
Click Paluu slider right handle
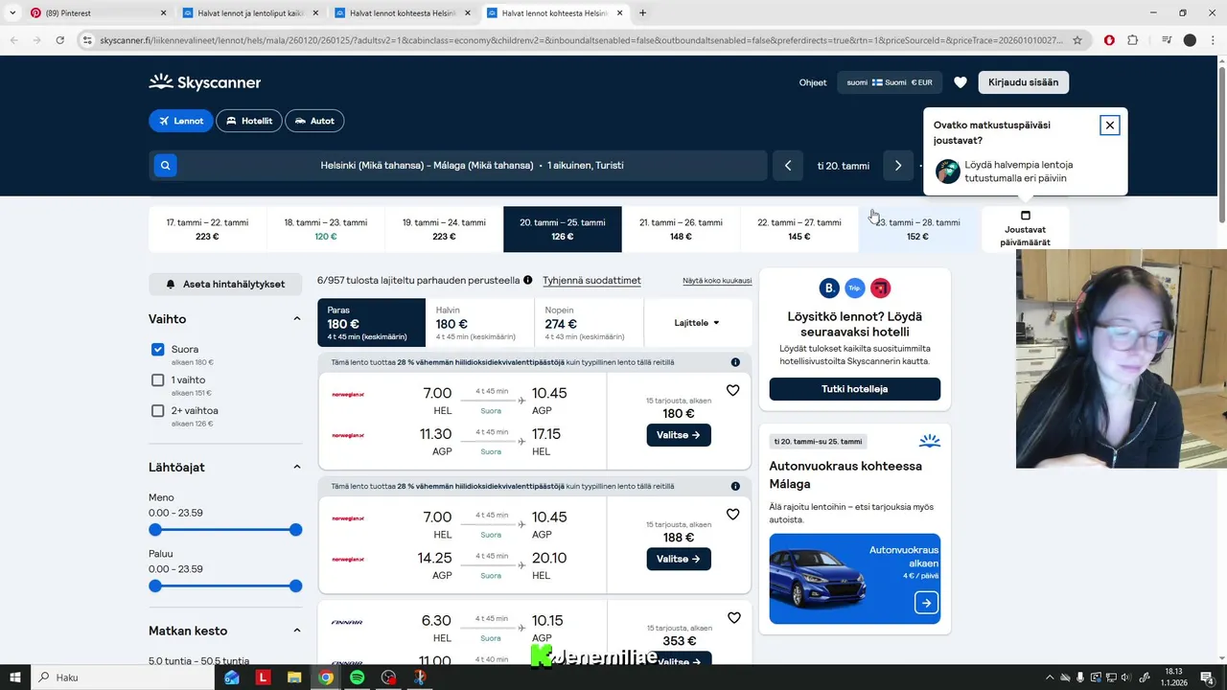(x=295, y=586)
